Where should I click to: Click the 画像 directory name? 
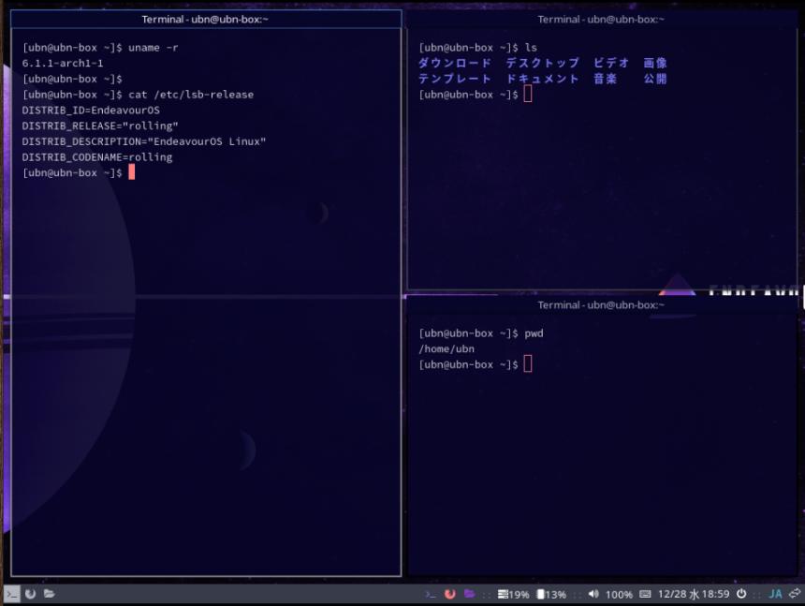pos(655,63)
